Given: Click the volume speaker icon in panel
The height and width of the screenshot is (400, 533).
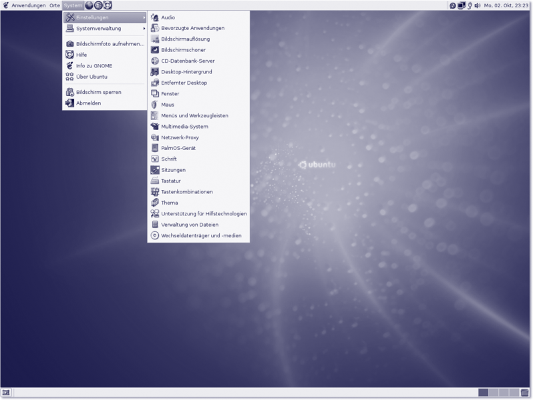Looking at the screenshot, I should pyautogui.click(x=478, y=5).
